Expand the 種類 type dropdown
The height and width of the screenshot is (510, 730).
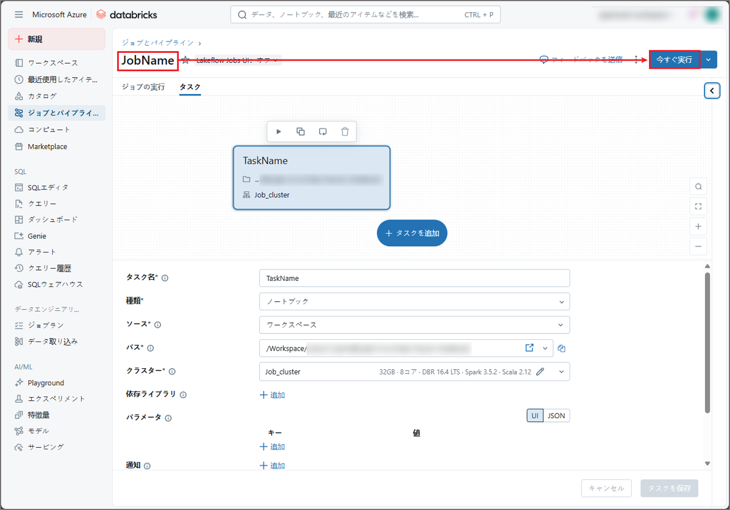point(414,301)
